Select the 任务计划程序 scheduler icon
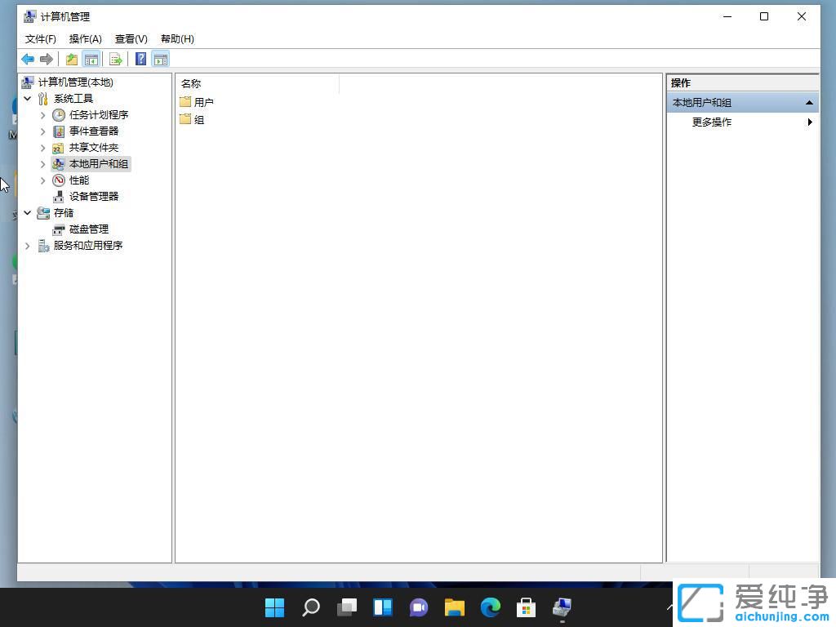This screenshot has height=627, width=836. click(58, 114)
